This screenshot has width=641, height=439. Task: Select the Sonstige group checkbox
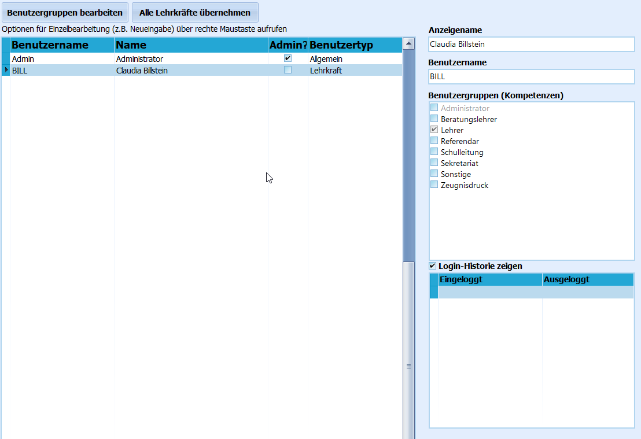[434, 174]
